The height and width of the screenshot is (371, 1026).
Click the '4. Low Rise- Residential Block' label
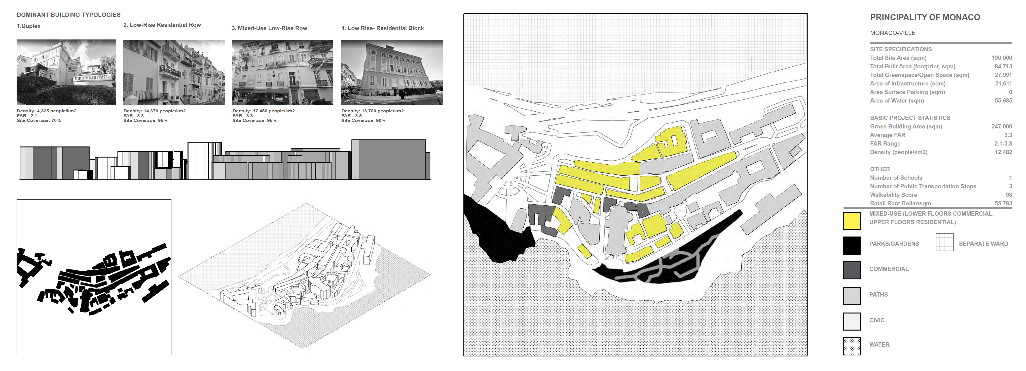point(382,28)
